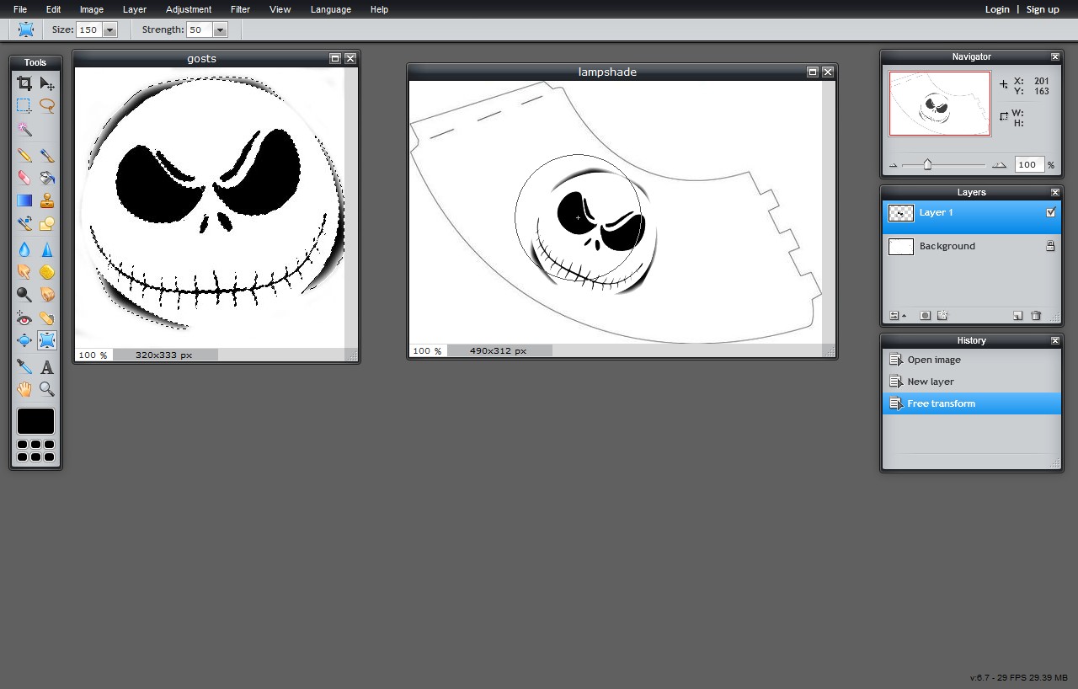This screenshot has width=1078, height=689.
Task: Select the Free transform history step
Action: pyautogui.click(x=971, y=403)
